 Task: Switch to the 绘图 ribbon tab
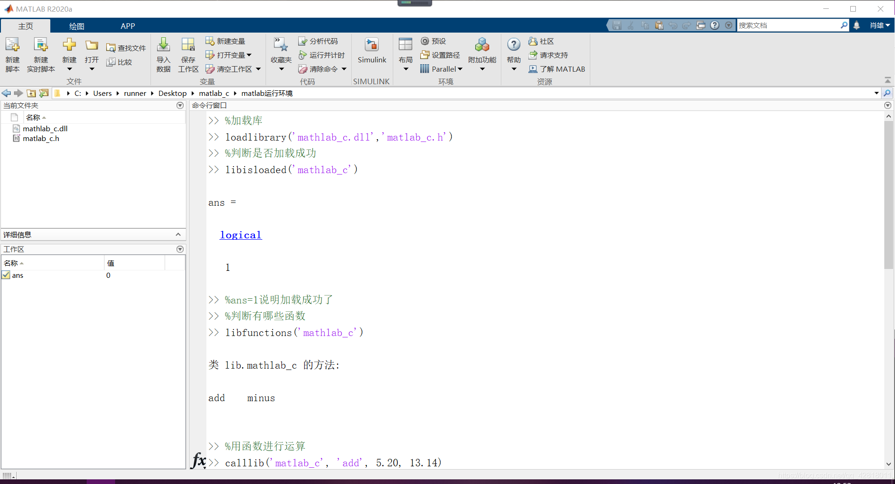click(x=77, y=26)
